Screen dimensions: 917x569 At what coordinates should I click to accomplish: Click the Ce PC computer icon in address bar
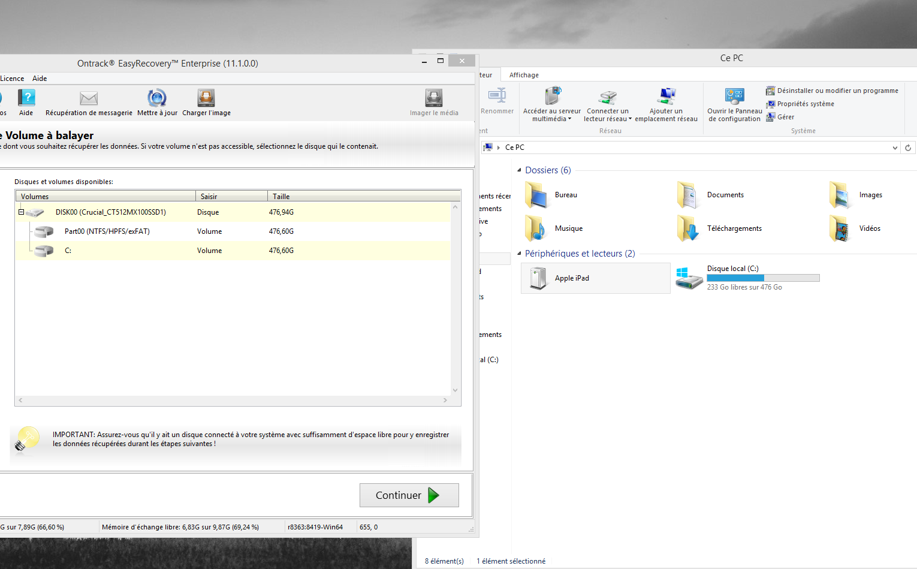tap(488, 147)
